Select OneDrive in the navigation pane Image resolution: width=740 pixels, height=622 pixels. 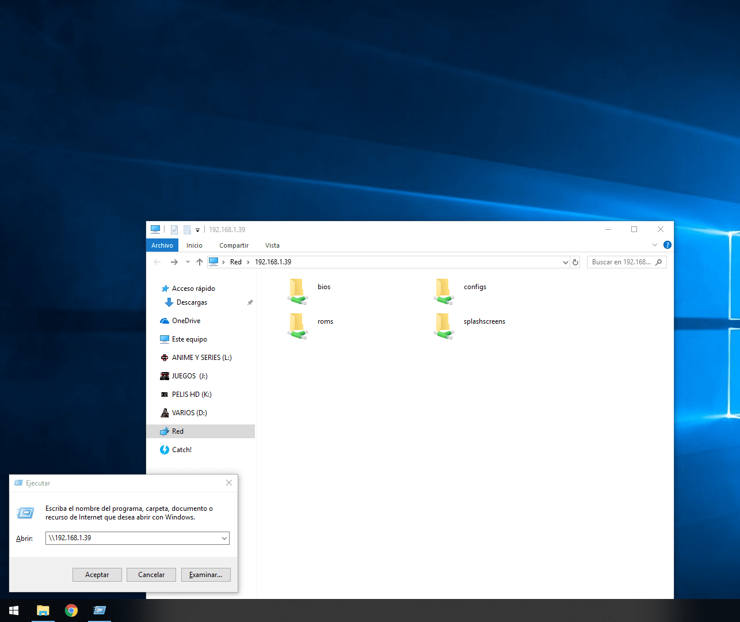click(186, 321)
